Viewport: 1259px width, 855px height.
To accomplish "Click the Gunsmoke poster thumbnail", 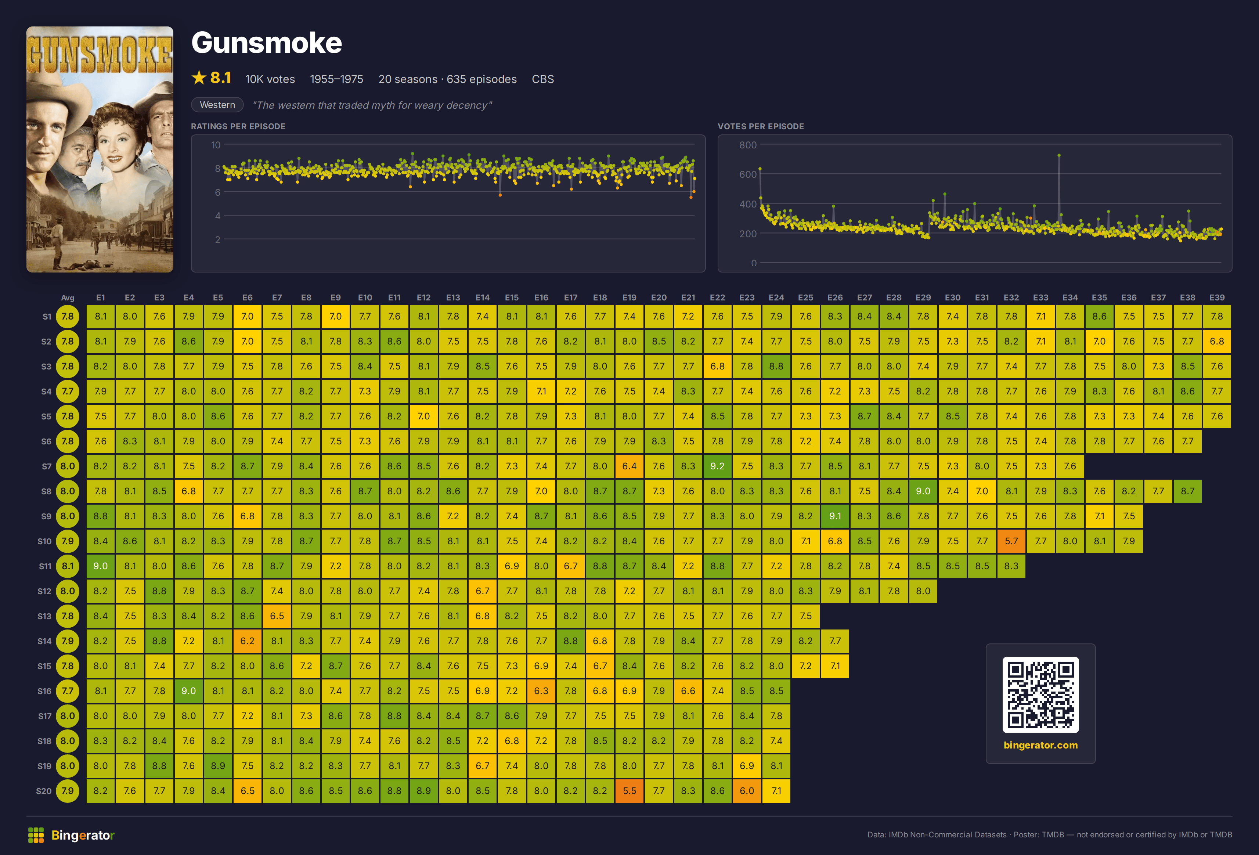I will (100, 149).
